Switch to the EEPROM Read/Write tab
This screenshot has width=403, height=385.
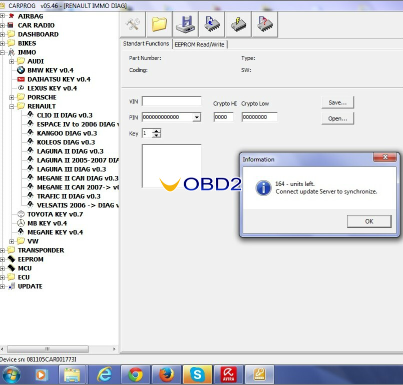coord(200,44)
